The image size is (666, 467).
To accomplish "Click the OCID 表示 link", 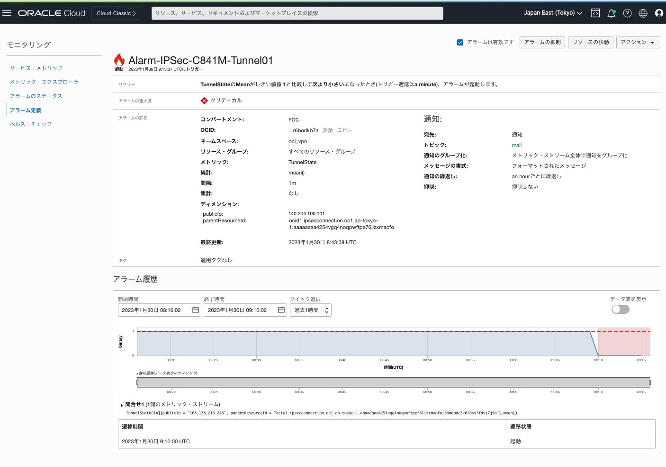I will [328, 130].
